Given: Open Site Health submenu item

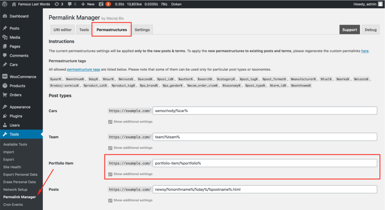Looking at the screenshot, I should click(x=12, y=167).
